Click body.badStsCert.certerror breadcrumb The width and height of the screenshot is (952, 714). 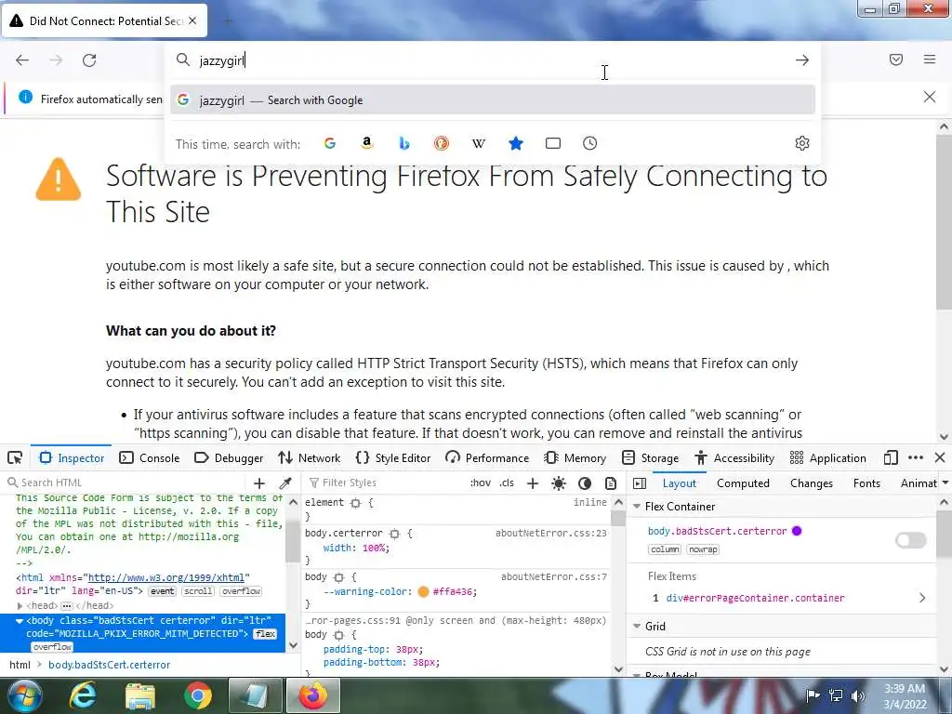[x=110, y=665]
